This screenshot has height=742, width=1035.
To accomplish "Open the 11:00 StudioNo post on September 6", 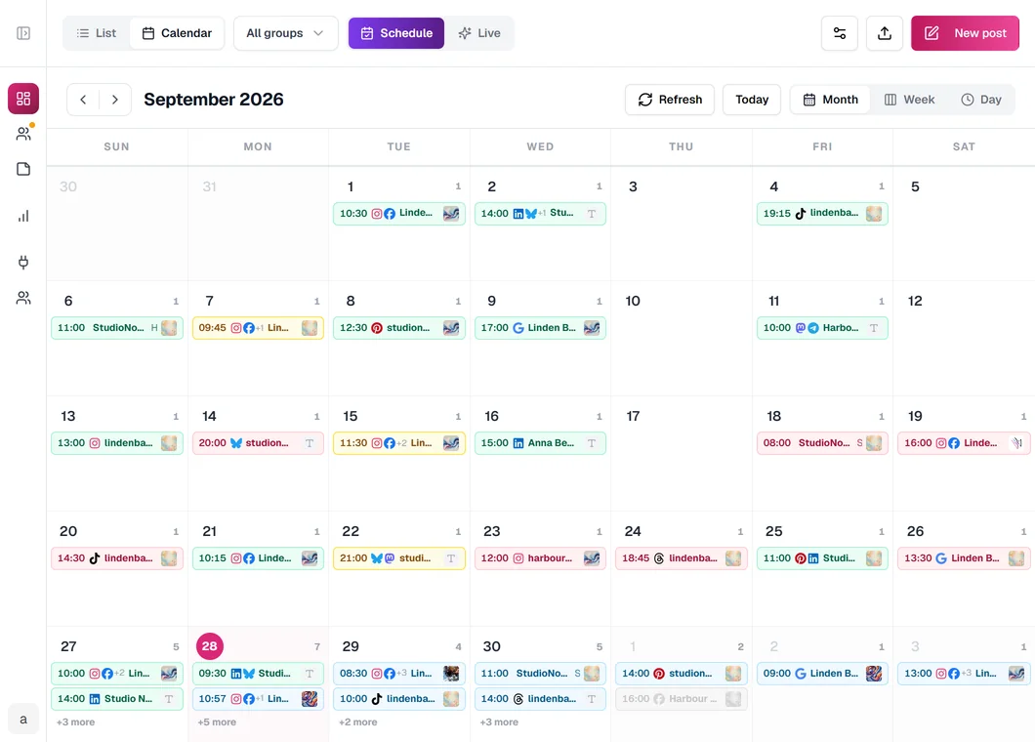I will click(117, 327).
